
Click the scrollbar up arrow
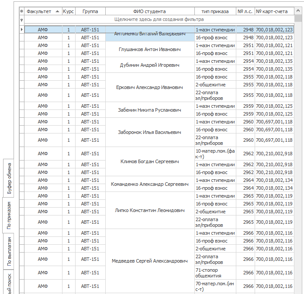click(298, 11)
